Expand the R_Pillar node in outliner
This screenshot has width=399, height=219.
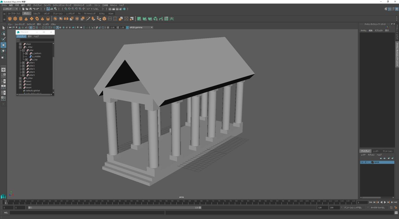(x=20, y=78)
